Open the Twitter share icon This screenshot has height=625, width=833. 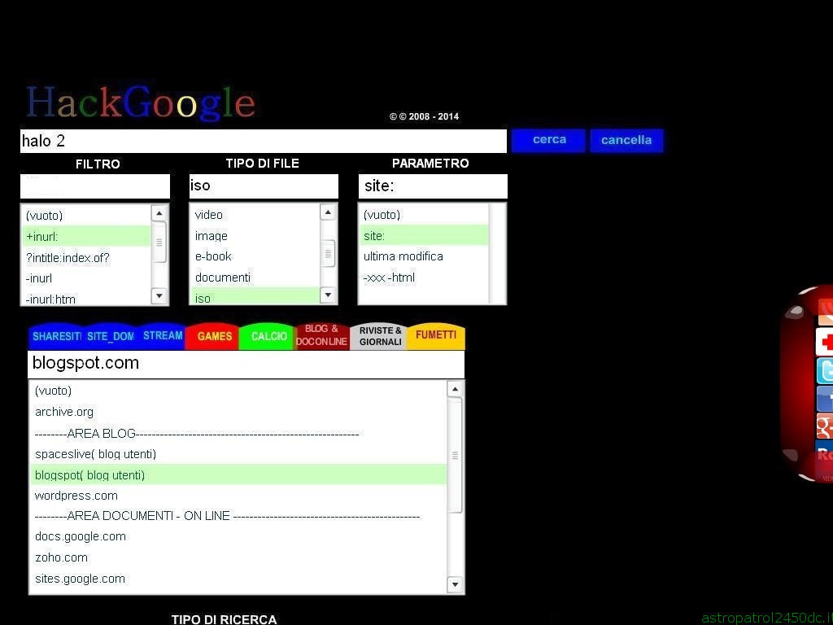(825, 370)
